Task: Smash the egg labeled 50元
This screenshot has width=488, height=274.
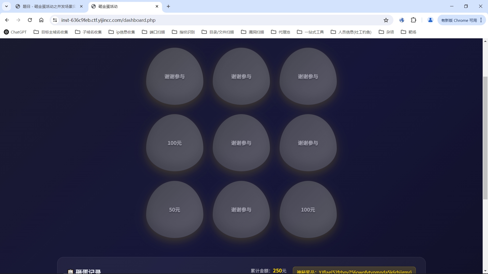Action: point(175,210)
